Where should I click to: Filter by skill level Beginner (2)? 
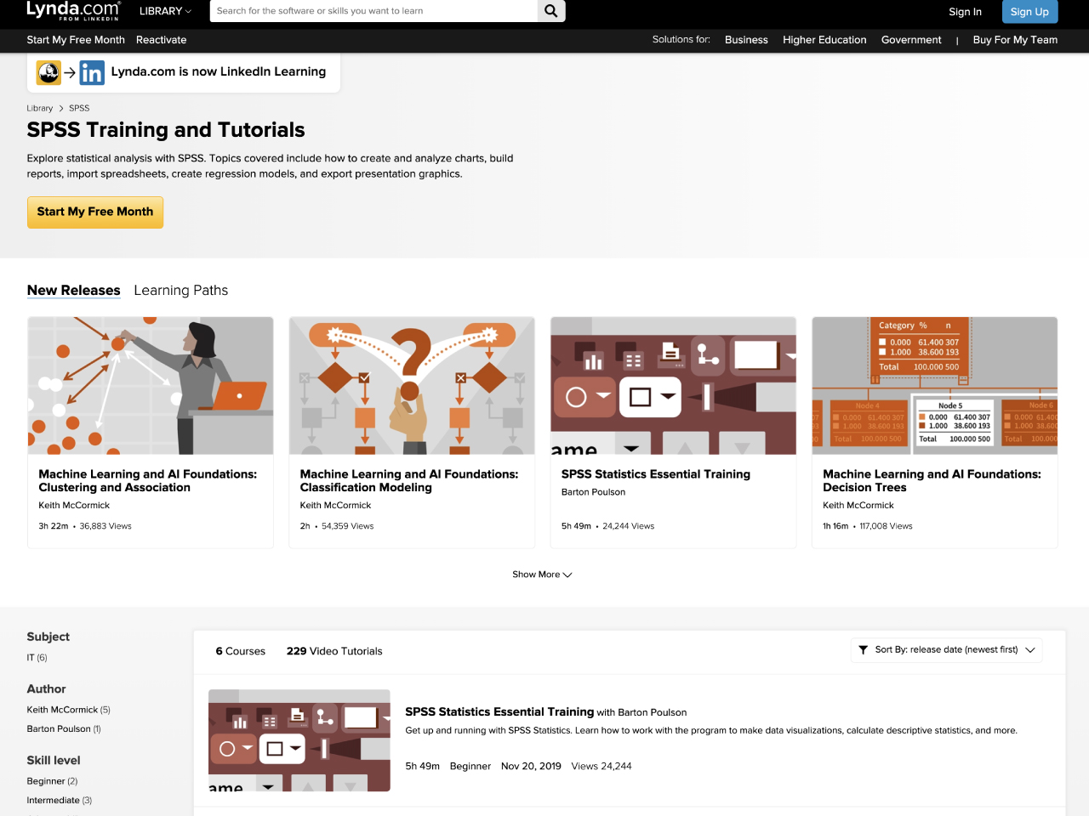click(x=52, y=781)
